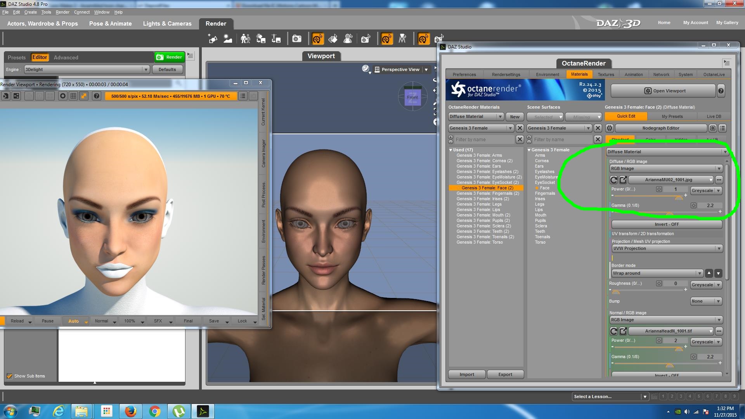Toggle the Invert - OFF diffuse button

coord(667,224)
